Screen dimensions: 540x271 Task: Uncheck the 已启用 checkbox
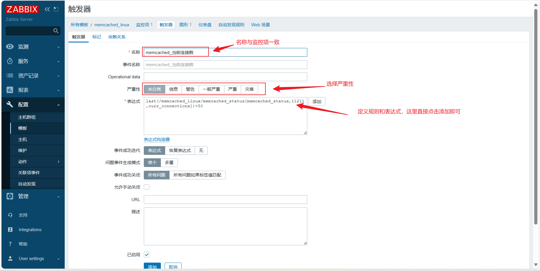(147, 255)
